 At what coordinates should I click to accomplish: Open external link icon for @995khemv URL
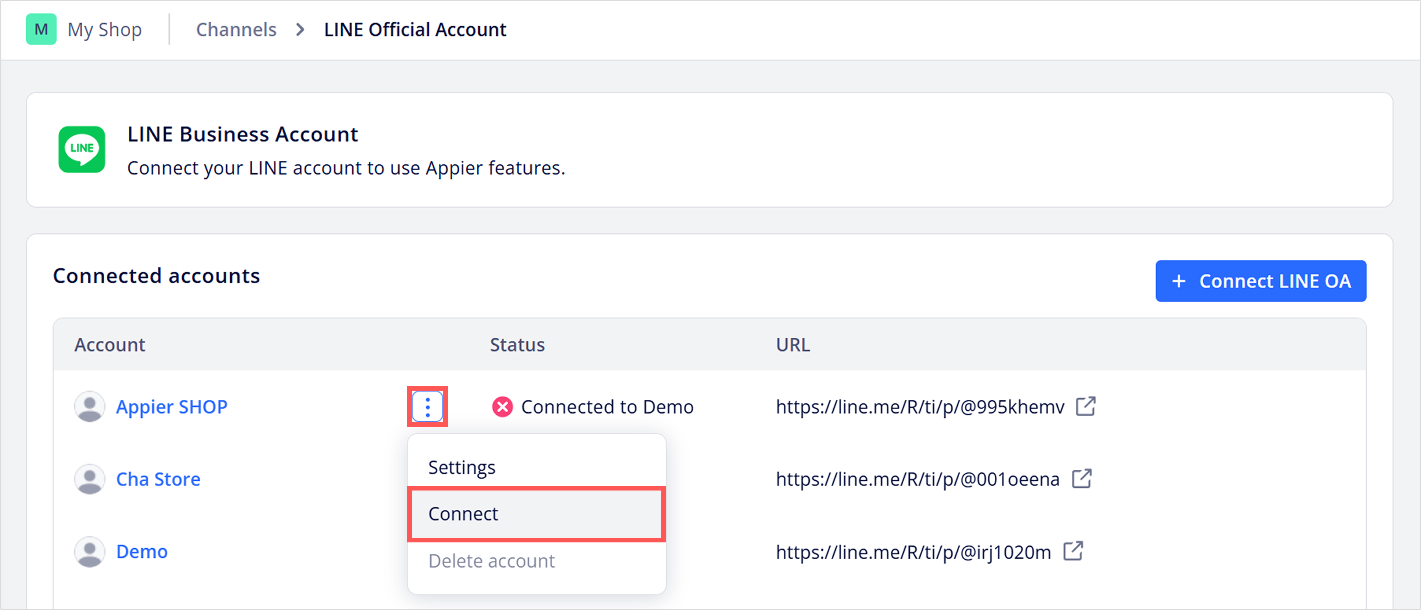[x=1086, y=406]
